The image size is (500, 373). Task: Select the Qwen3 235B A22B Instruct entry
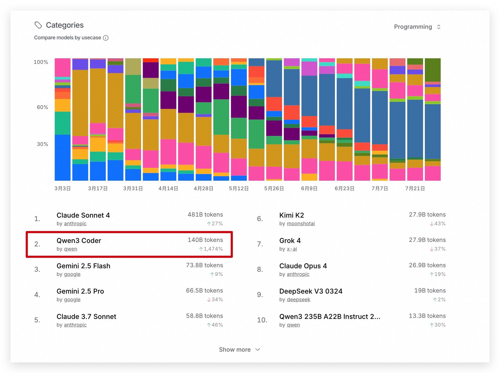click(x=351, y=320)
